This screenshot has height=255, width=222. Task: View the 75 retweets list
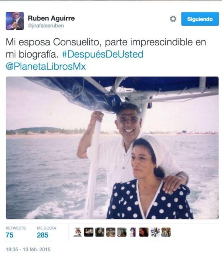pyautogui.click(x=16, y=232)
